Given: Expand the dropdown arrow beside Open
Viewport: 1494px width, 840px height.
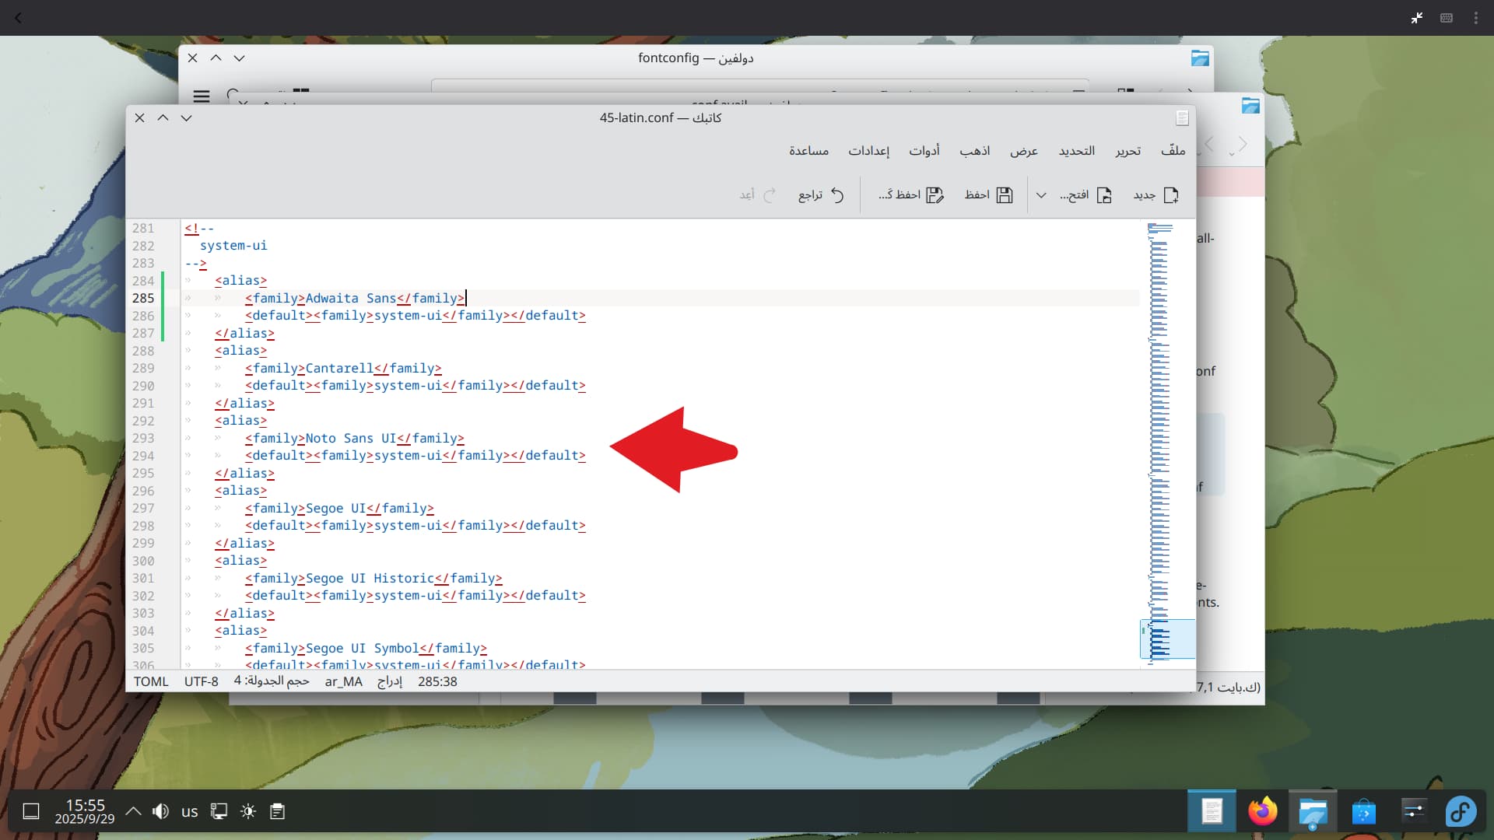Looking at the screenshot, I should 1041,194.
